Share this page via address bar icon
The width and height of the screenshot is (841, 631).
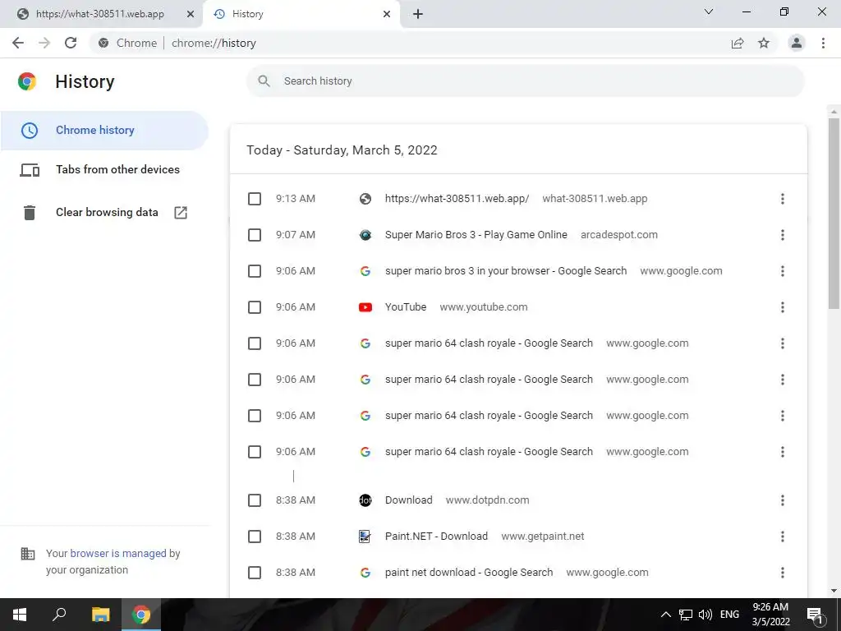[x=738, y=43]
